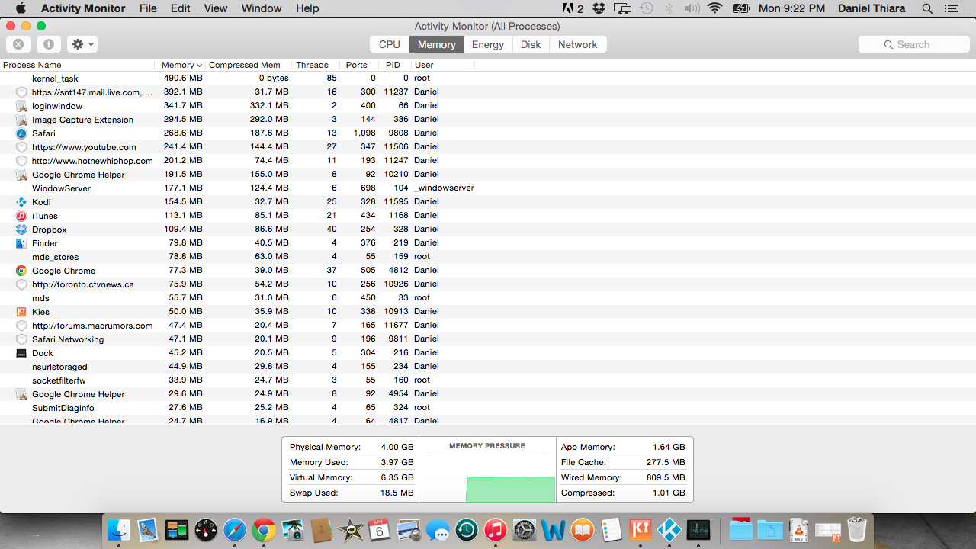The image size is (976, 549).
Task: Select the WindowServer process row
Action: [x=488, y=188]
